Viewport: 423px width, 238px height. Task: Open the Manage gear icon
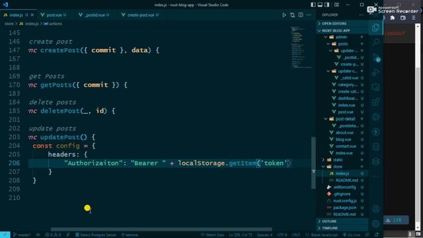[x=375, y=223]
